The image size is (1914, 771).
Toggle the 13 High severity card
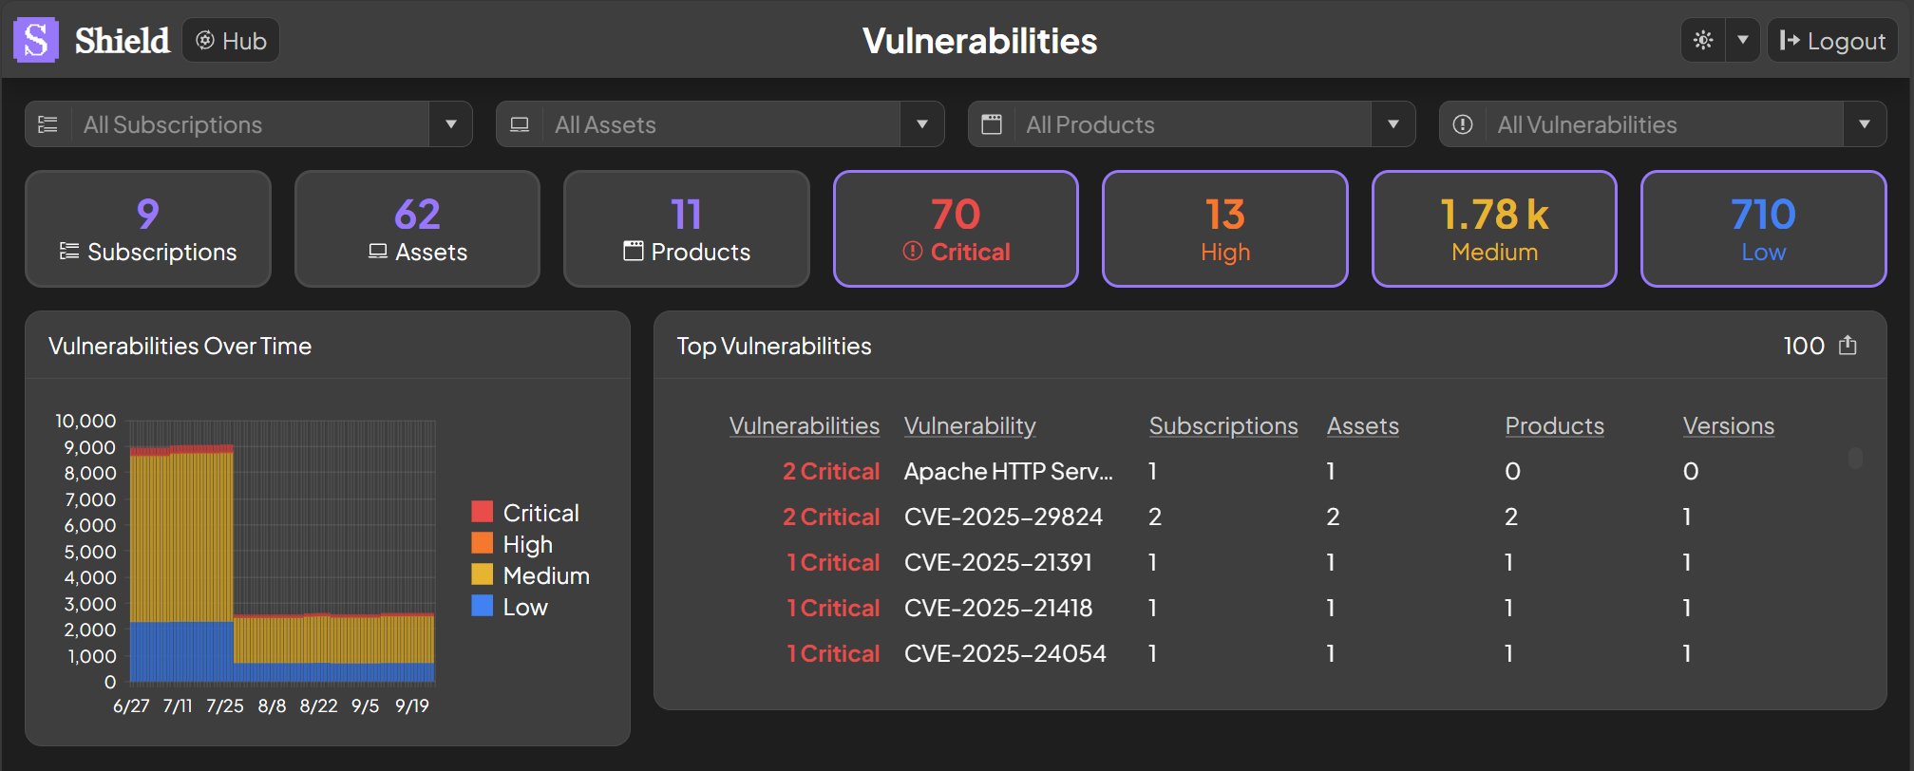1225,229
